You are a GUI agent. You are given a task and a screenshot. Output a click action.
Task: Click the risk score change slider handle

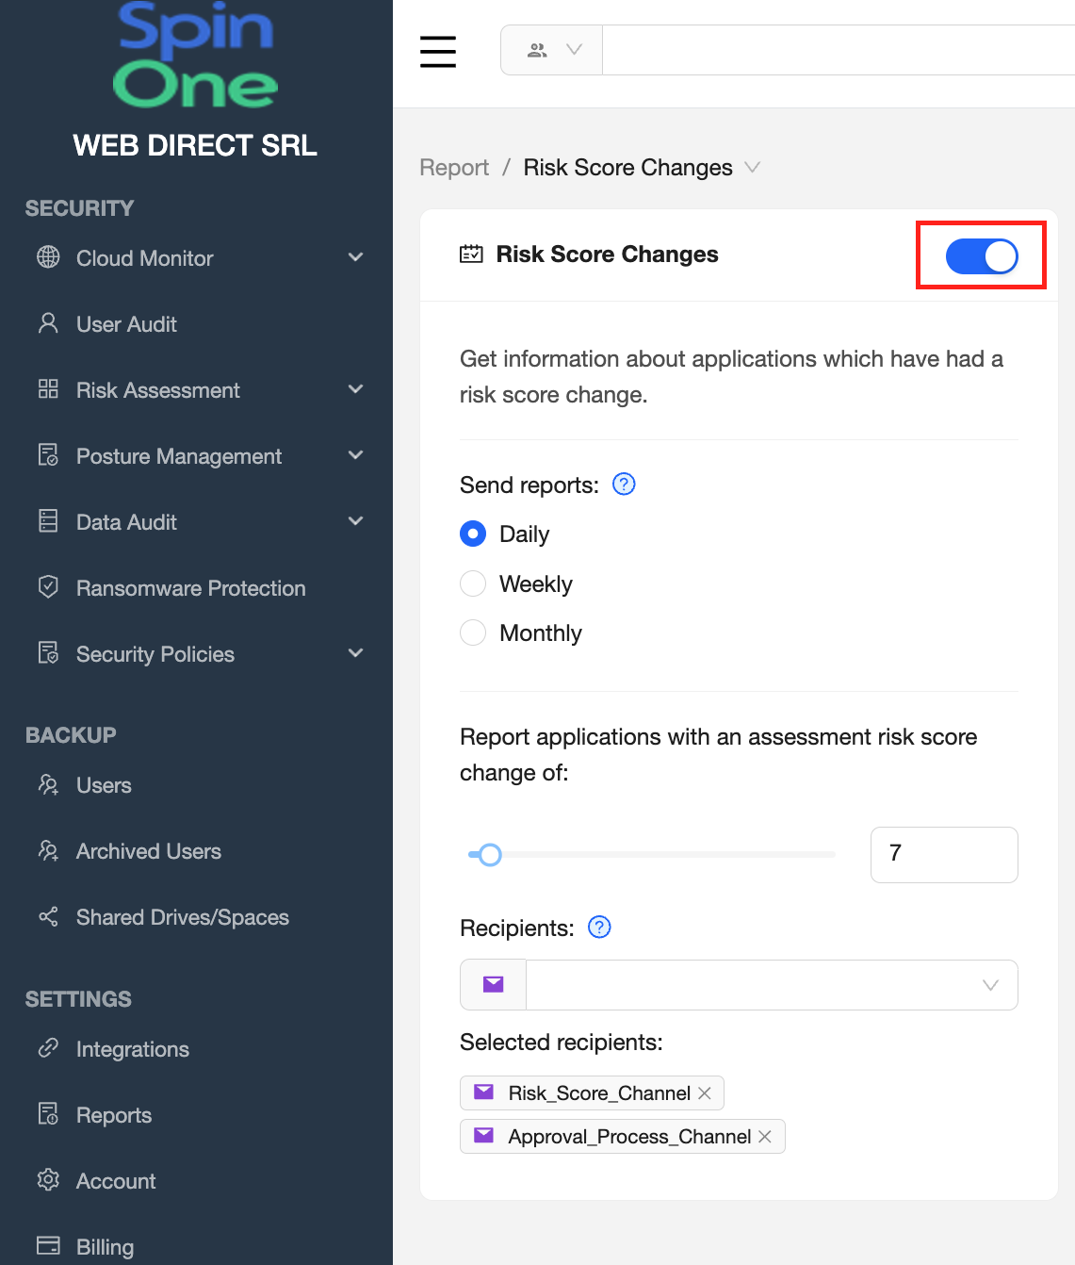(x=490, y=855)
